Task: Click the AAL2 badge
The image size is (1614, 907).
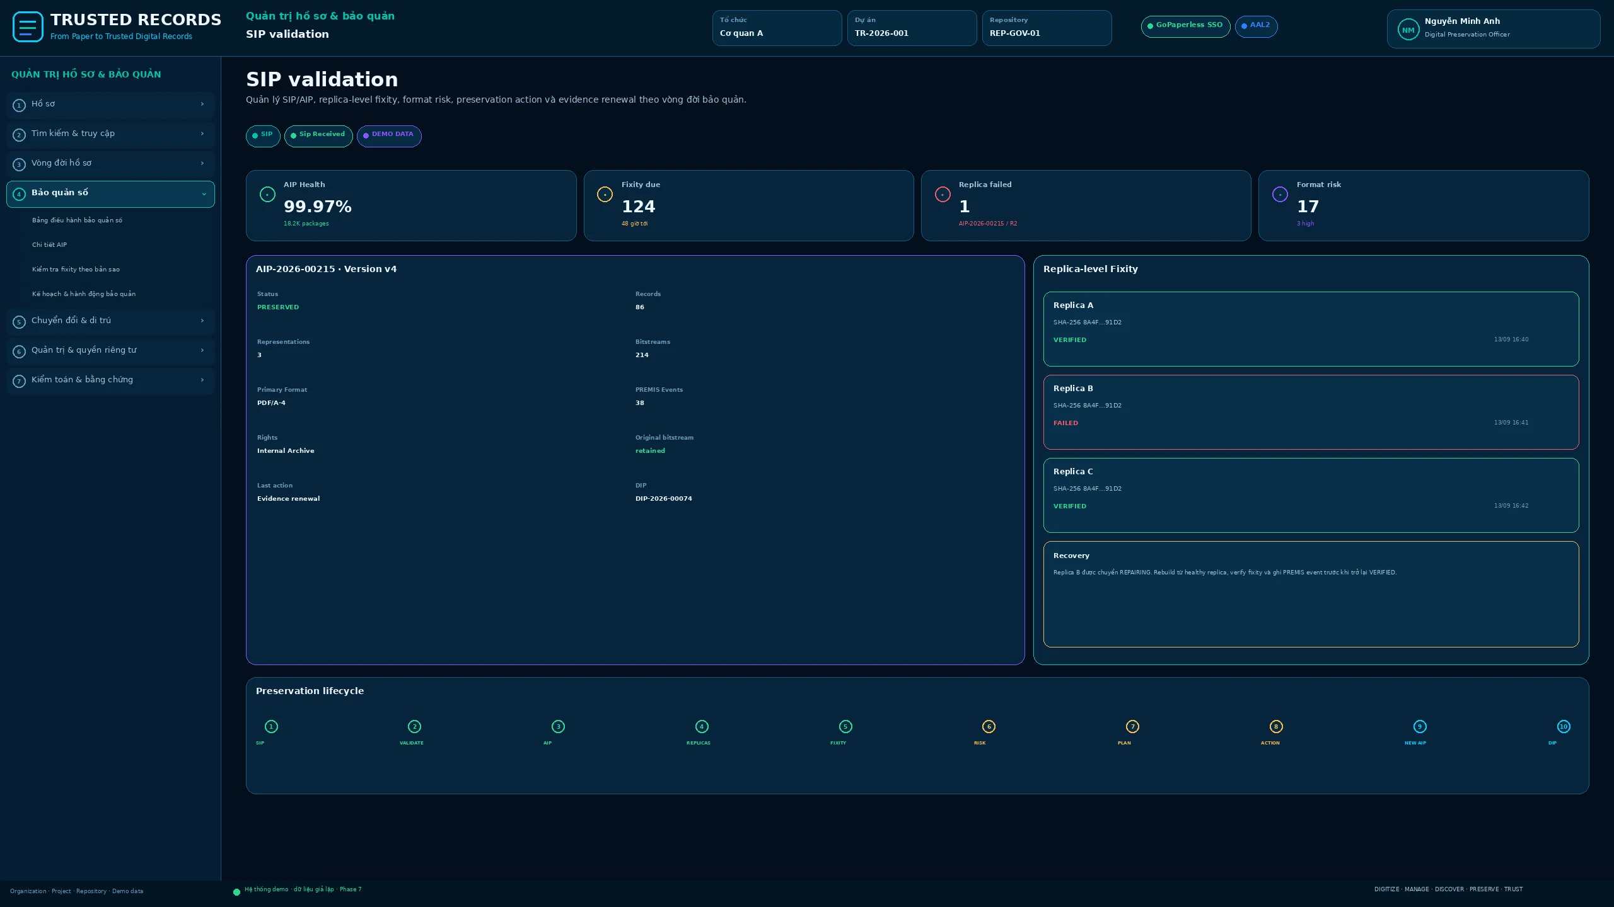Action: pyautogui.click(x=1256, y=26)
